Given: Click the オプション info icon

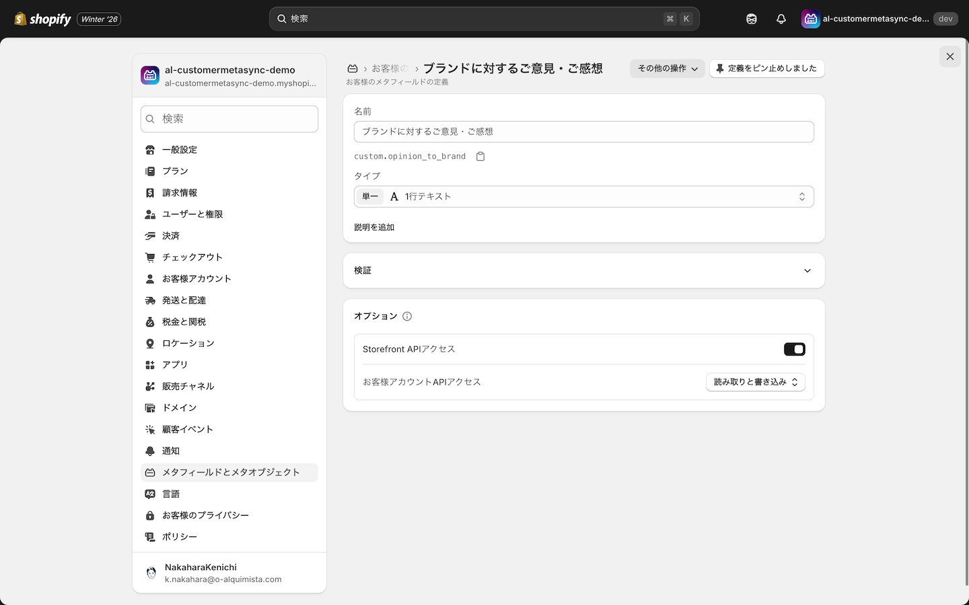Looking at the screenshot, I should pos(408,316).
